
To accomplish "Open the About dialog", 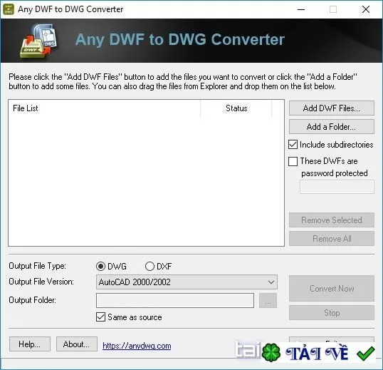I will click(77, 344).
